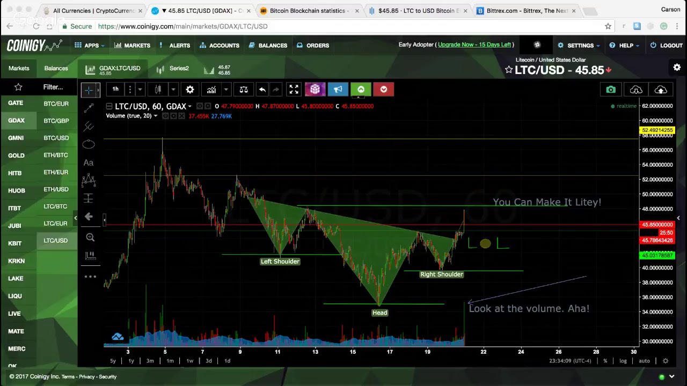The height and width of the screenshot is (386, 687).
Task: Open the indicators dropdown arrow
Action: (226, 90)
